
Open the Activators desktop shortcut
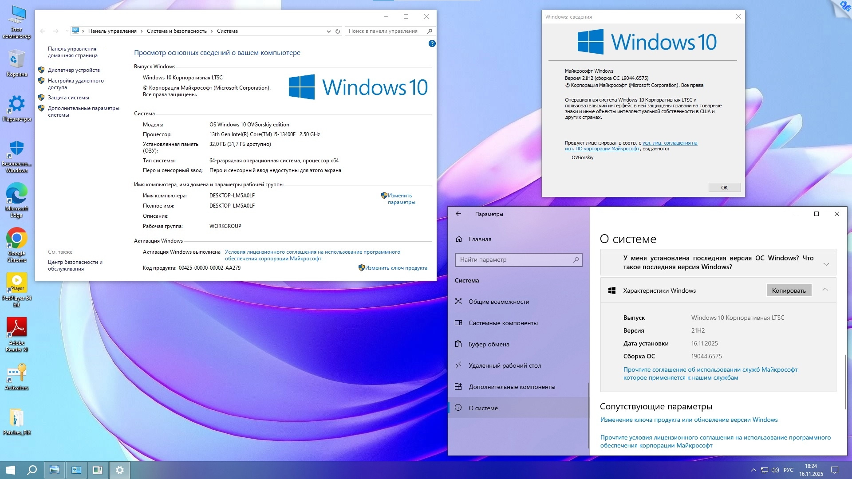coord(16,373)
